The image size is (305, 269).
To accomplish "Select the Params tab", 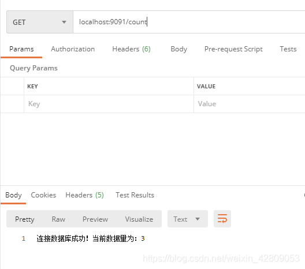I will click(21, 49).
